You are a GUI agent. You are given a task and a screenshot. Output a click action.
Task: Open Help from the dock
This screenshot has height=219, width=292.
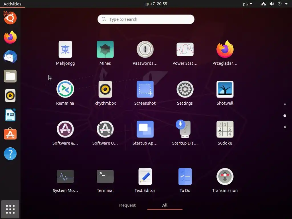tap(10, 154)
